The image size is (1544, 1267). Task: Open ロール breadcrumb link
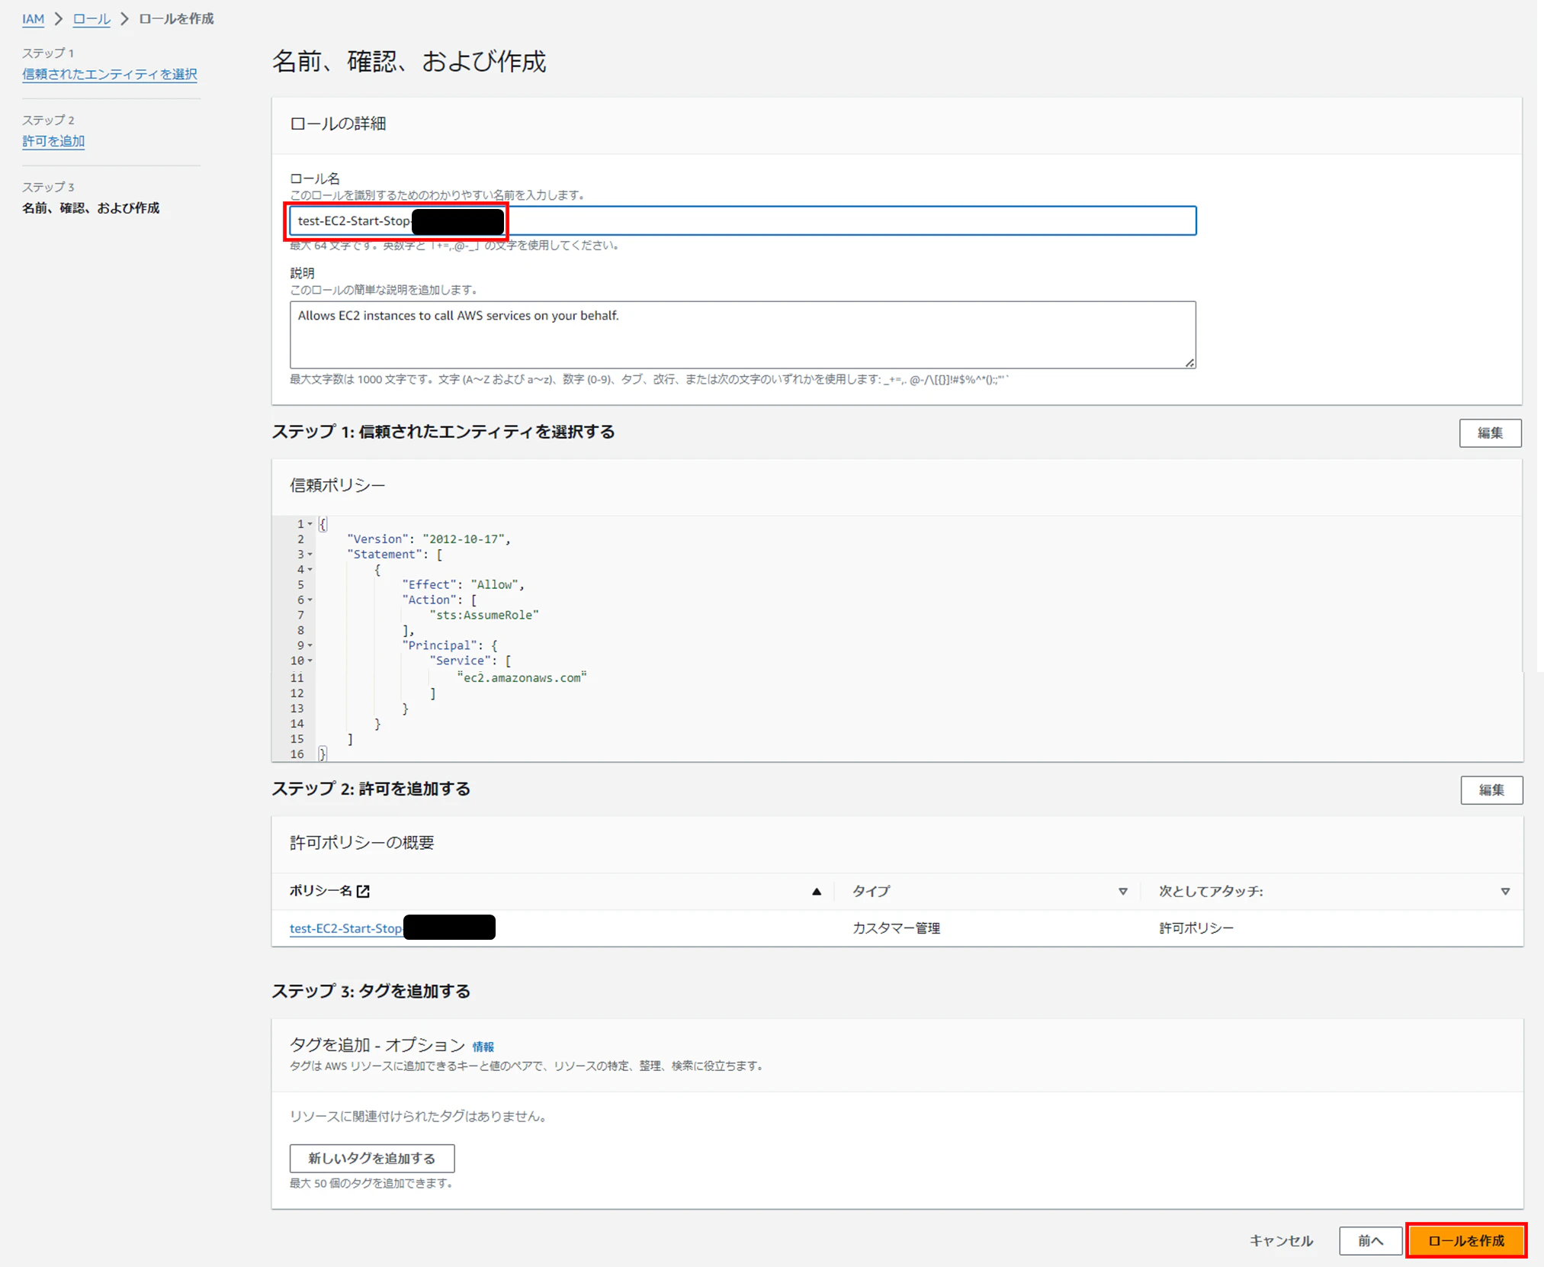91,19
